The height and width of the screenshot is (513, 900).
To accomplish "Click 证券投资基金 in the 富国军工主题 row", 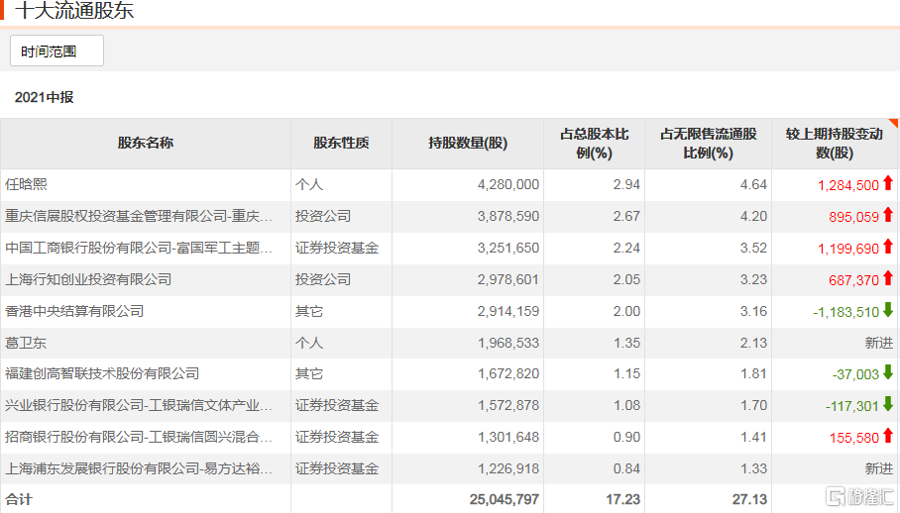I will click(337, 248).
